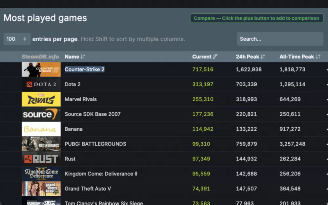The image size is (328, 205).
Task: Select Source SDK all-time peak 250,611
Action: 290,114
